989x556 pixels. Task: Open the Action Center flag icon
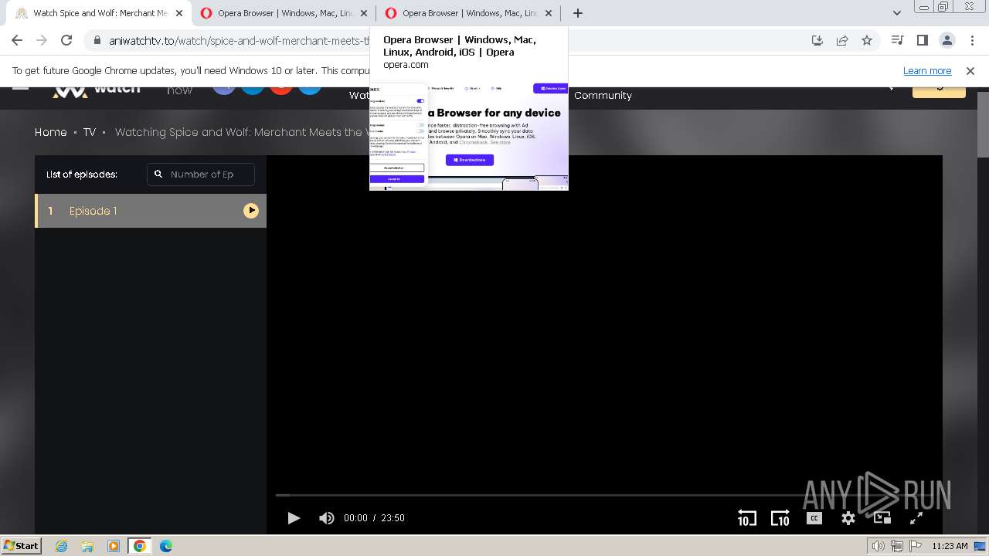pos(914,546)
